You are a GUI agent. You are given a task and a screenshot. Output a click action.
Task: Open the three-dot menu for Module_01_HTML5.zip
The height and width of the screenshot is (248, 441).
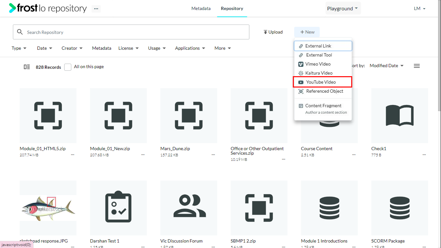click(73, 155)
